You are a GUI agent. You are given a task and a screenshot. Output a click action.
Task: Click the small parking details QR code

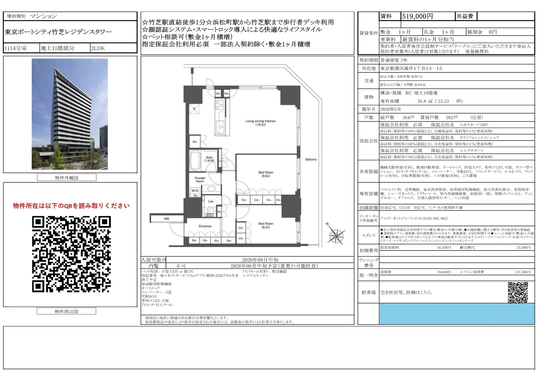(x=518, y=292)
